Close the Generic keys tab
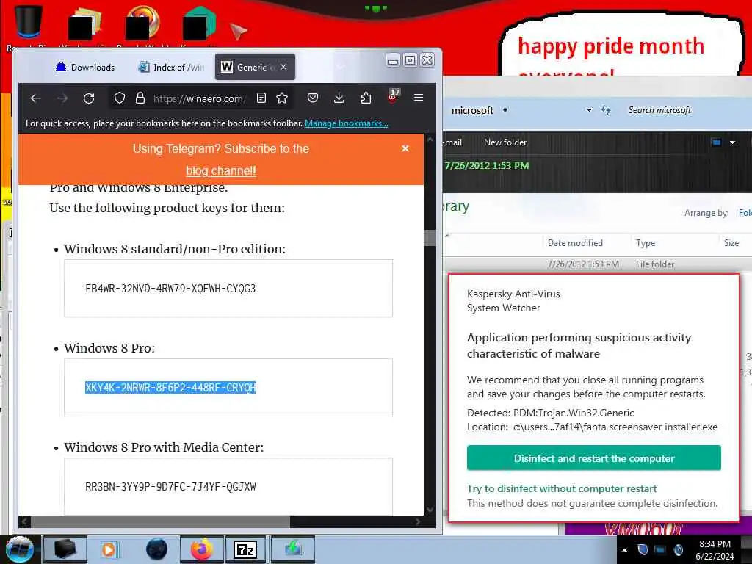This screenshot has width=752, height=564. point(283,67)
